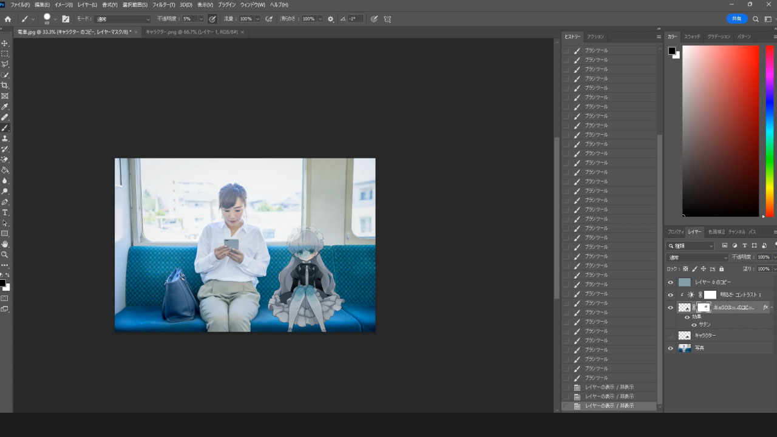Open the ウィンドウ(W) menu
777x437 pixels.
coord(253,5)
